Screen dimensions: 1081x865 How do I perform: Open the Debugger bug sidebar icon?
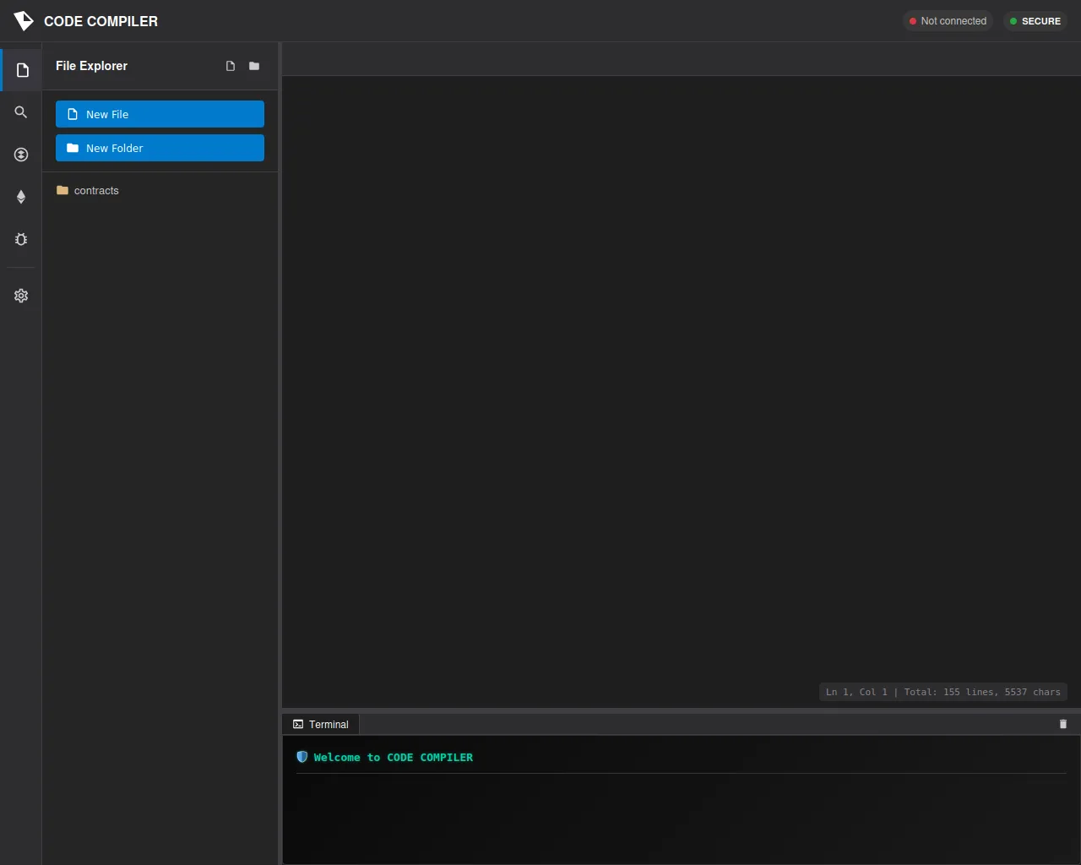(21, 239)
